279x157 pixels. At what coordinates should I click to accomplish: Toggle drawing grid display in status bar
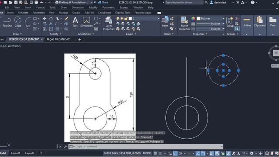click(x=156, y=153)
